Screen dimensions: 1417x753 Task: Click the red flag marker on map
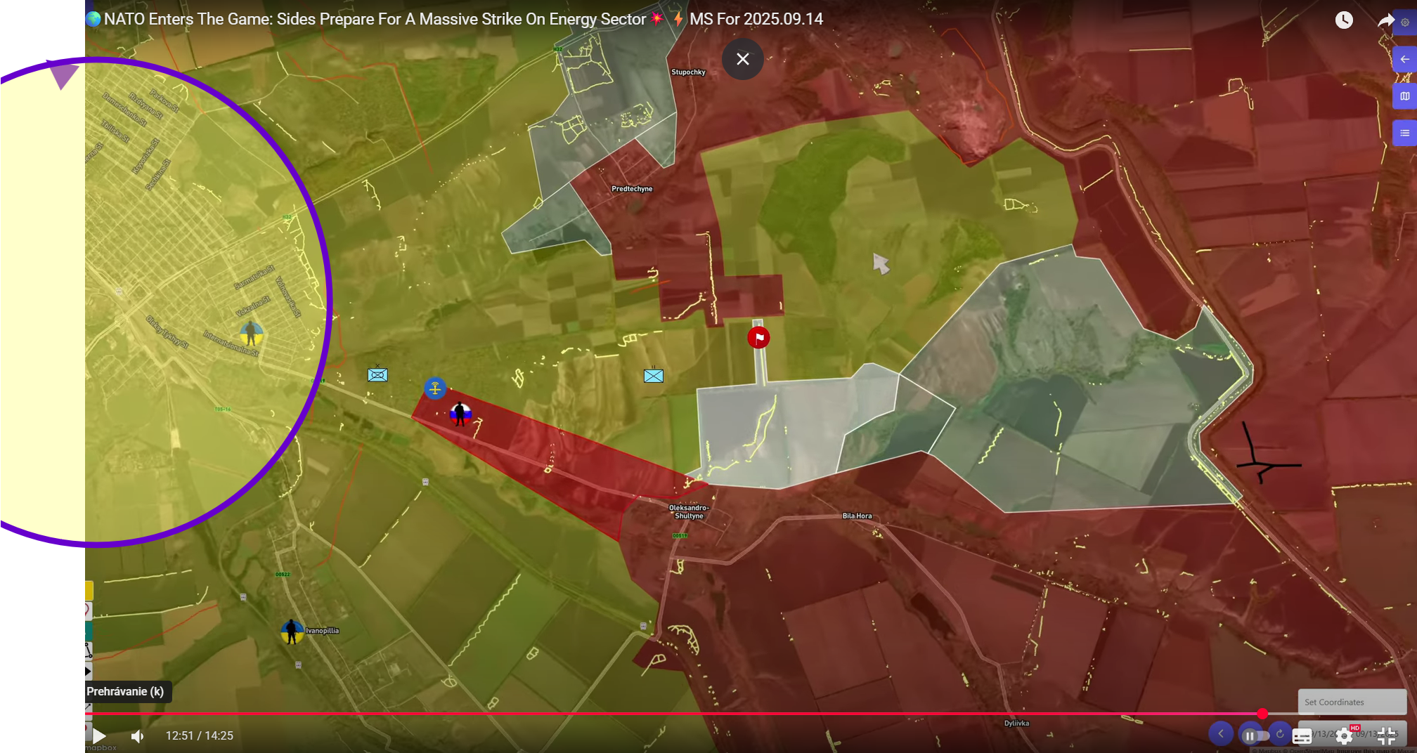pos(758,337)
